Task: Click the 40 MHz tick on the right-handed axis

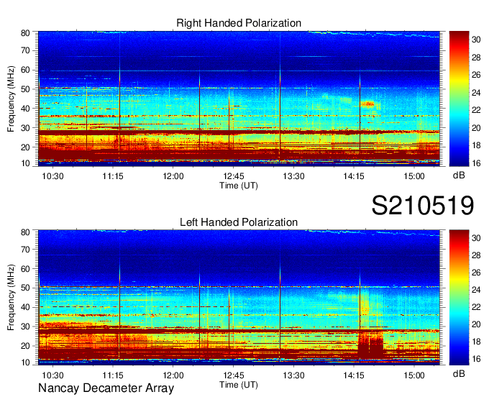Action: [25, 109]
